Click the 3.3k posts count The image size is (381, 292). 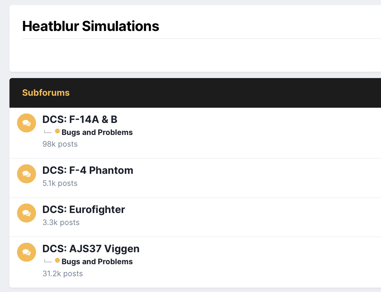(61, 222)
